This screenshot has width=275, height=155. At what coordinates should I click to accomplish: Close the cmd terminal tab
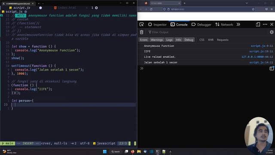pos(33,3)
